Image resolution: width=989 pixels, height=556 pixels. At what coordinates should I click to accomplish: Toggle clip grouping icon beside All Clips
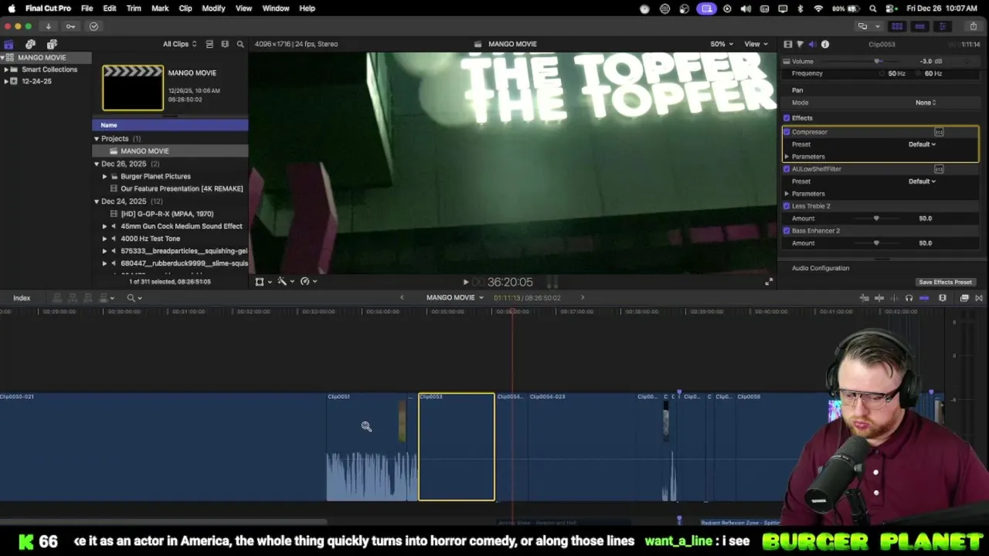tap(209, 44)
